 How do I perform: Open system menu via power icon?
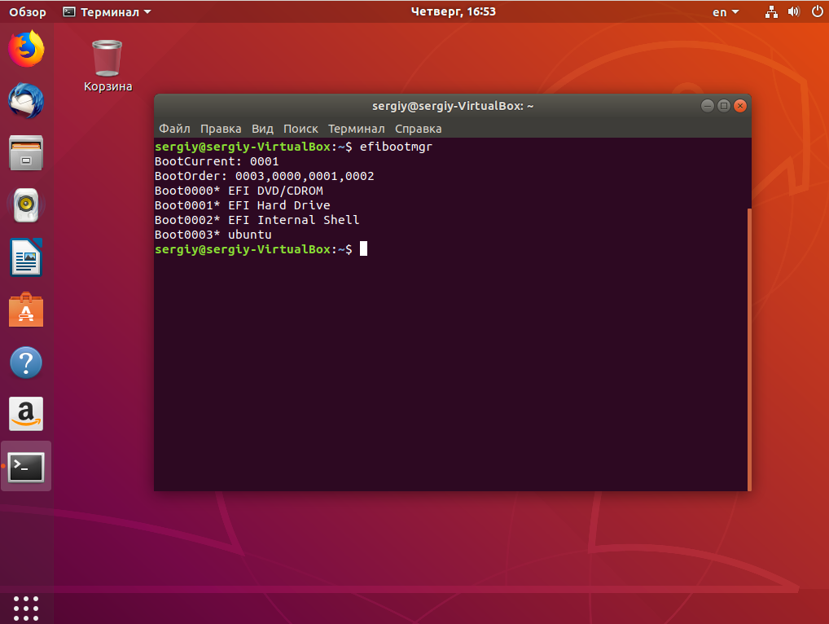point(817,11)
